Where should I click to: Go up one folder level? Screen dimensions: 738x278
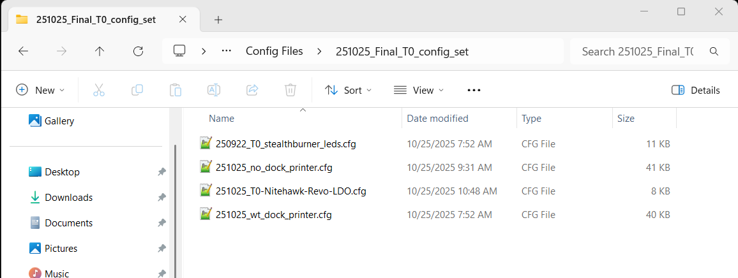[x=100, y=51]
